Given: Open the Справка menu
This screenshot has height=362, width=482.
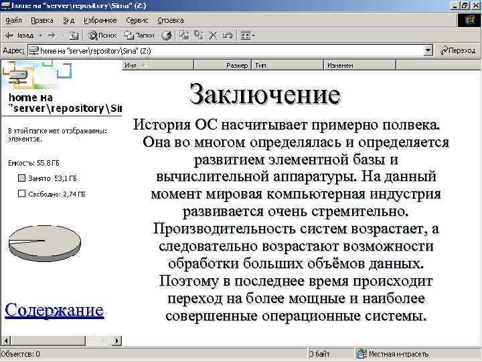Looking at the screenshot, I should coord(171,20).
